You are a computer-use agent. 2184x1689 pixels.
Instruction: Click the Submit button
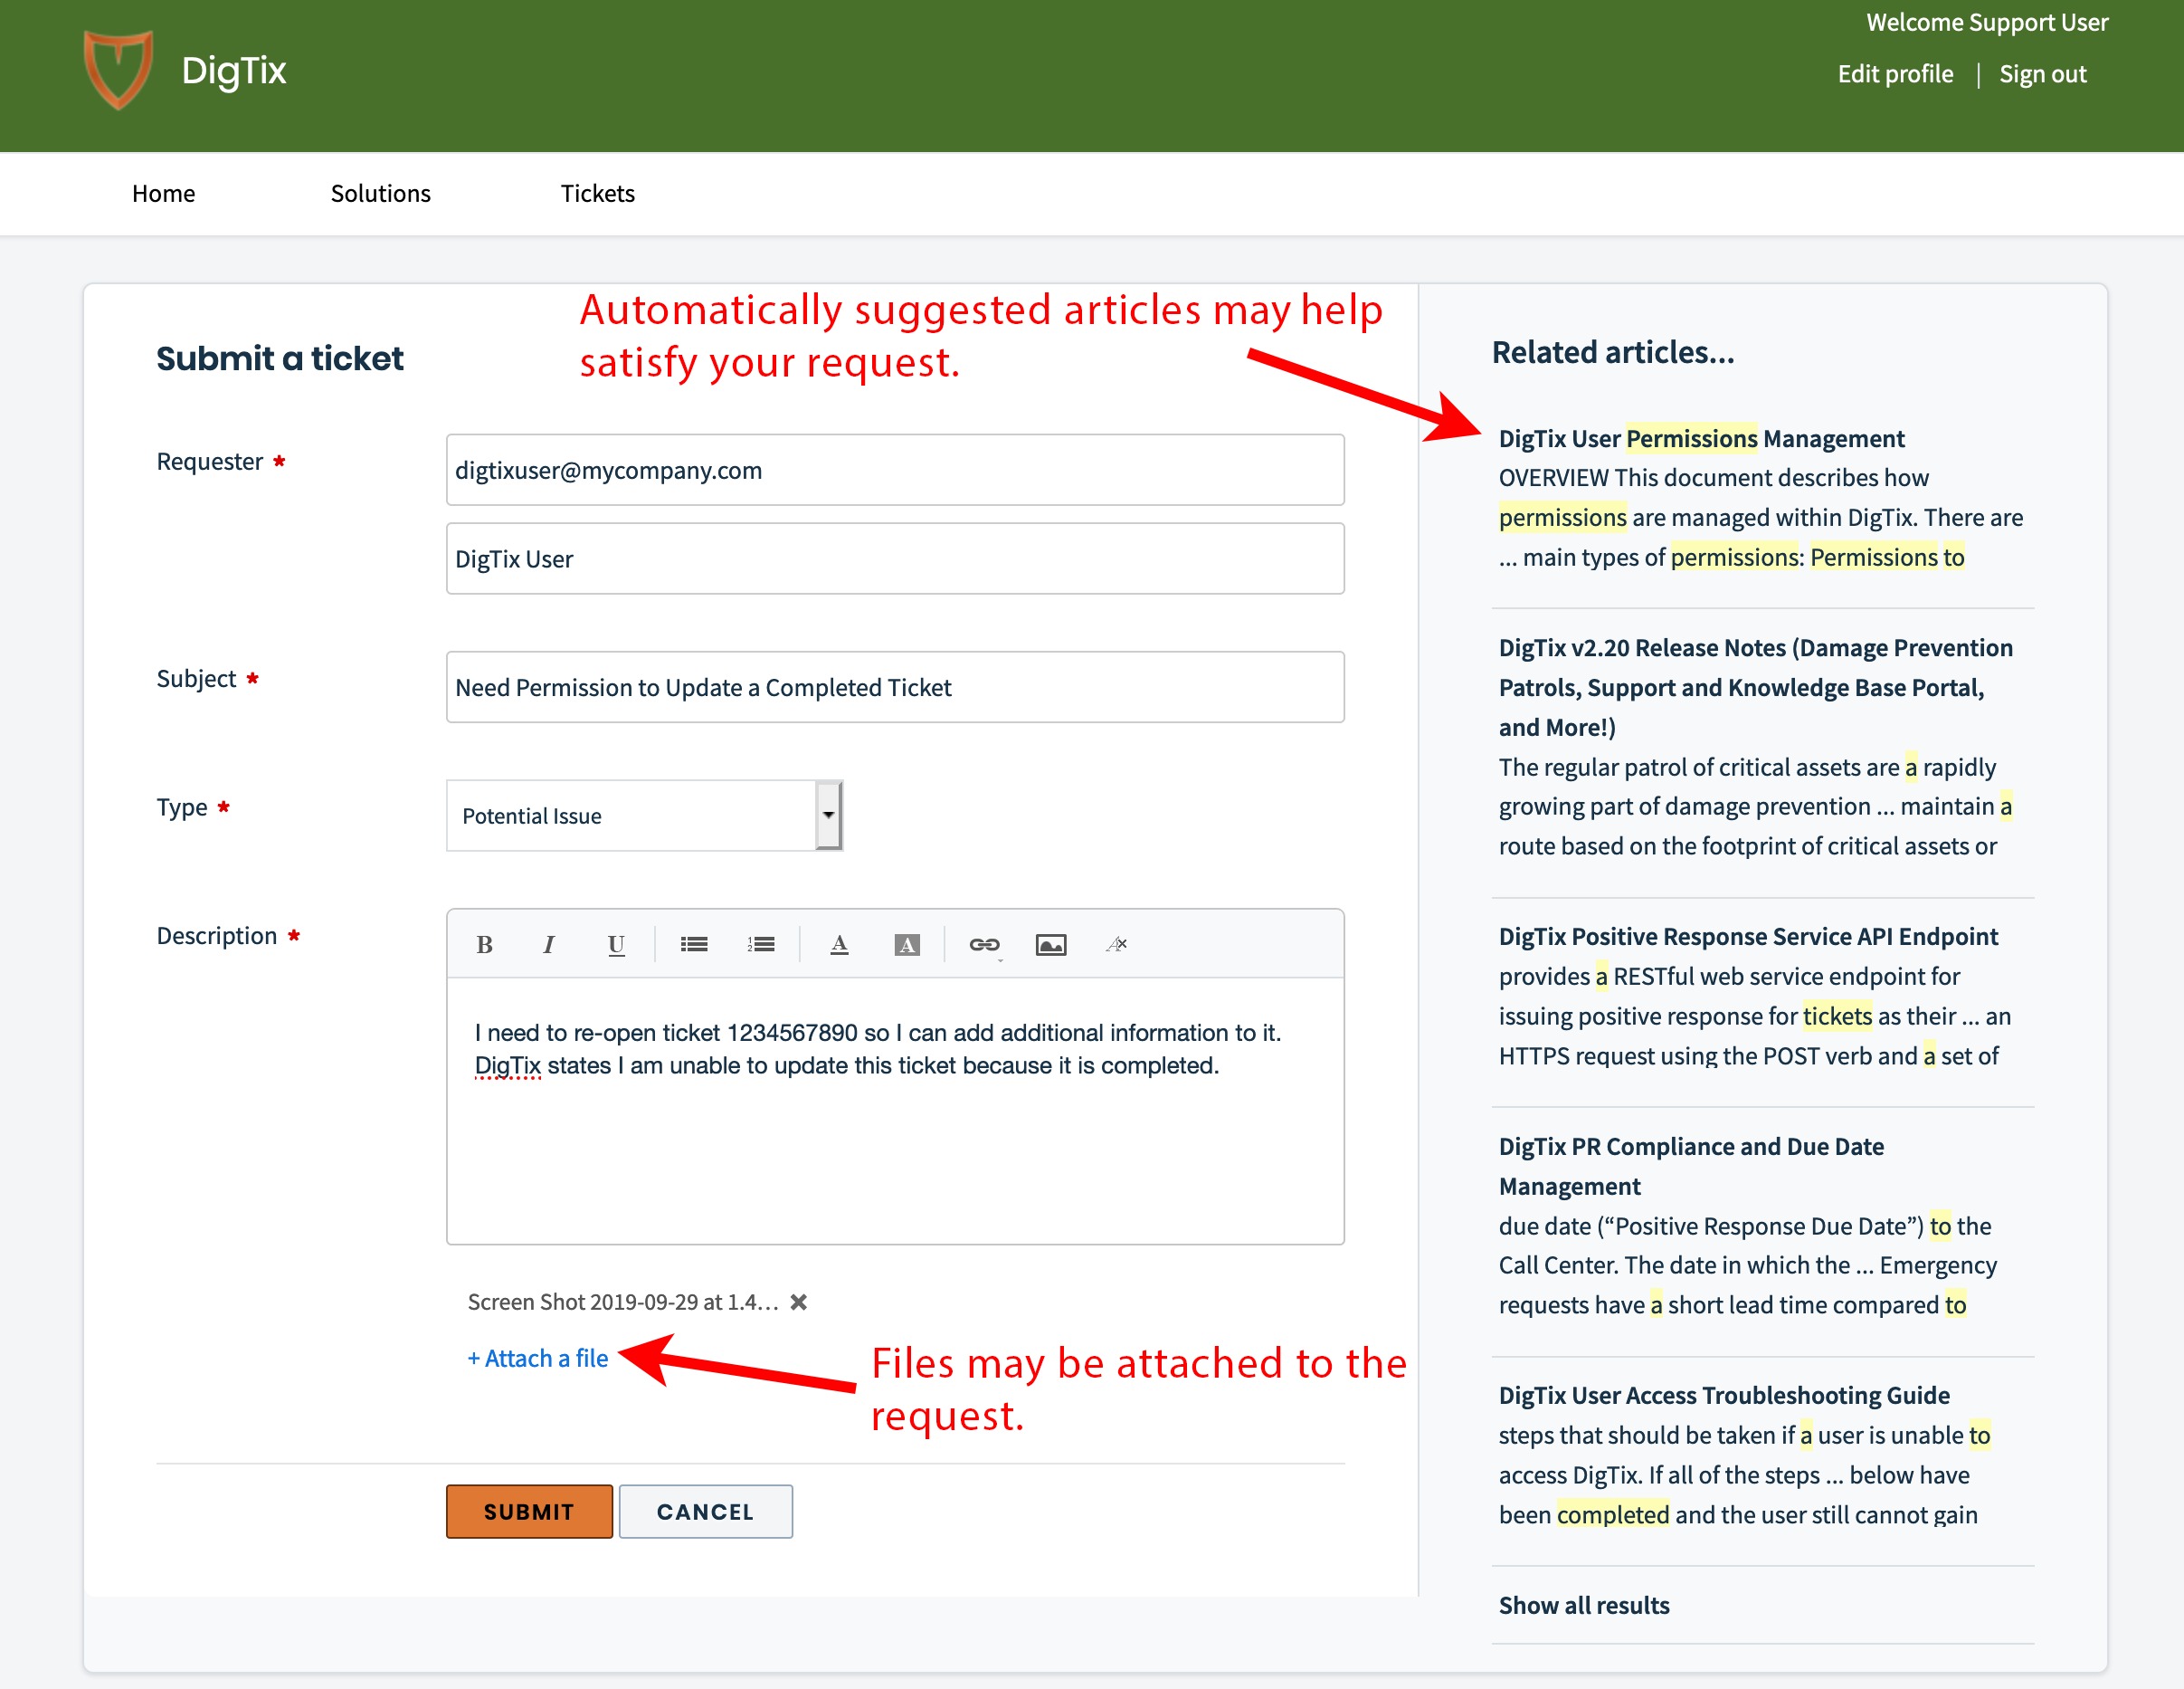[x=529, y=1511]
